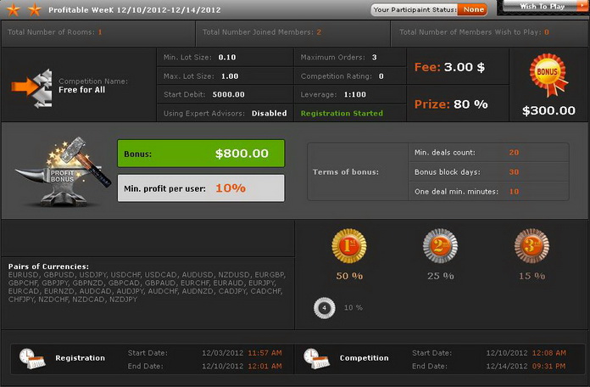This screenshot has height=387, width=590.
Task: Click the NZDJPY currency pair
Action: click(x=123, y=300)
